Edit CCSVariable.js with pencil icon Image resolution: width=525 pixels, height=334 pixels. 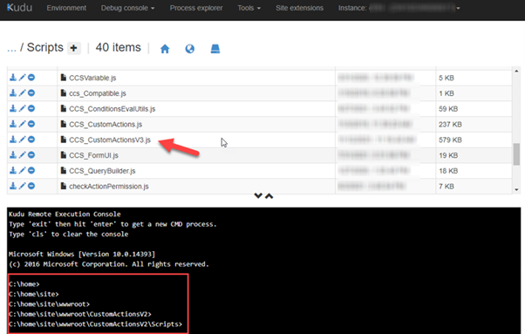tap(22, 78)
